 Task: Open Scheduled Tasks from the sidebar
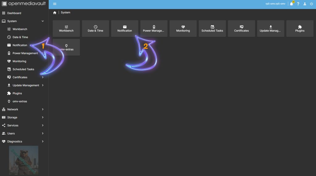coord(23,69)
